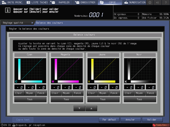The height and width of the screenshot is (127, 170).
Task: Select Foncé for Jaune
Action: coord(114,93)
